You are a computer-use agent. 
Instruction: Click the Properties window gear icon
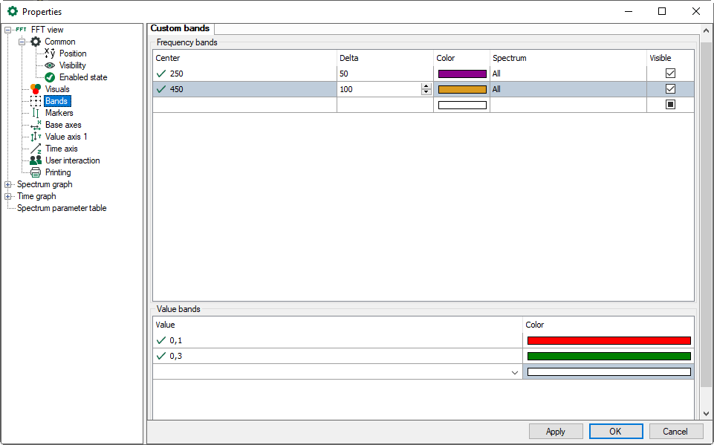[13, 11]
